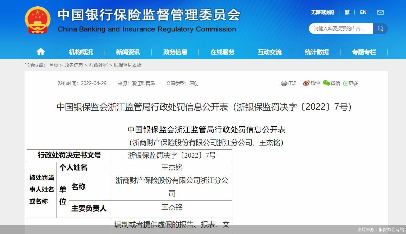Click table cell 个人姓名
Image resolution: width=406 pixels, height=234 pixels.
[84, 168]
